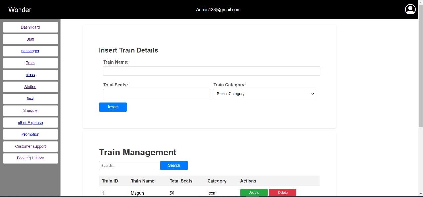Go to Customer support

pyautogui.click(x=30, y=146)
